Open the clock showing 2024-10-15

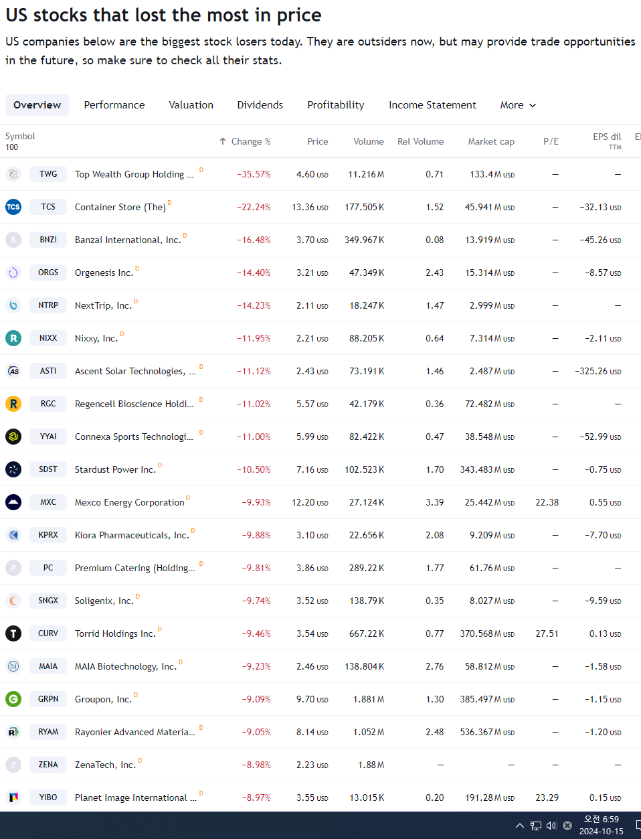(x=602, y=826)
